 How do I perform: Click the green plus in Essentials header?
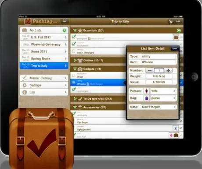coord(179,30)
